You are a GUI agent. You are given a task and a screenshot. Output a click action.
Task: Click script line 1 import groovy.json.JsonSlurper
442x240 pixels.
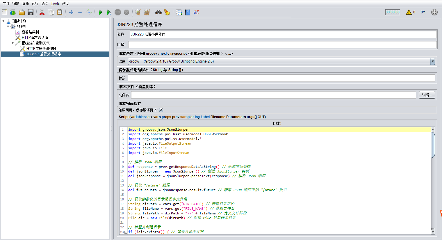[x=159, y=129]
